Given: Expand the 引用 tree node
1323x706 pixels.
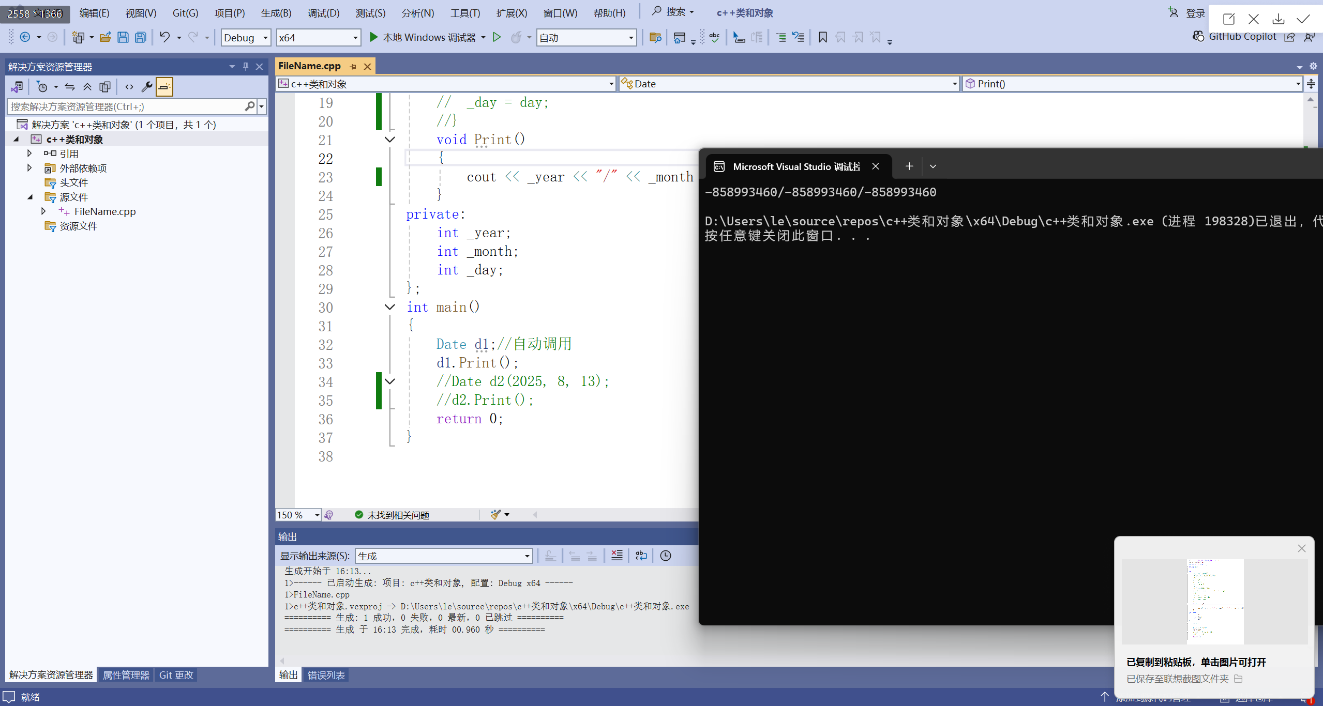Looking at the screenshot, I should pyautogui.click(x=29, y=154).
